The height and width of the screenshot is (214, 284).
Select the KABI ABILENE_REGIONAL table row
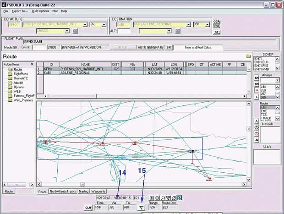click(142, 73)
